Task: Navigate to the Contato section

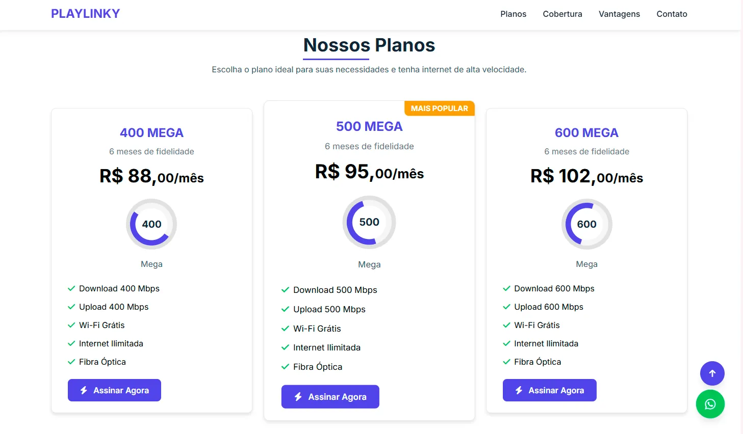Action: pyautogui.click(x=672, y=14)
